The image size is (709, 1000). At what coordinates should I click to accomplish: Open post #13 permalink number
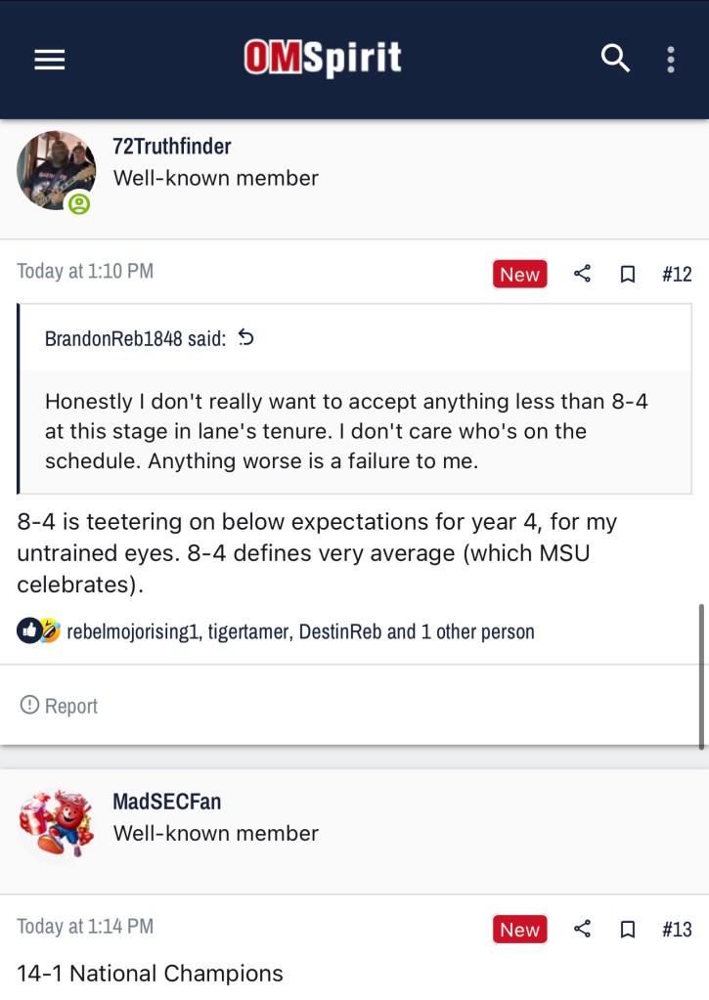(x=677, y=929)
